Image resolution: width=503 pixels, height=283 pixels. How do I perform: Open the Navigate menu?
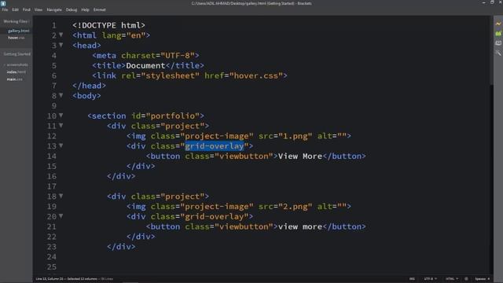click(54, 9)
